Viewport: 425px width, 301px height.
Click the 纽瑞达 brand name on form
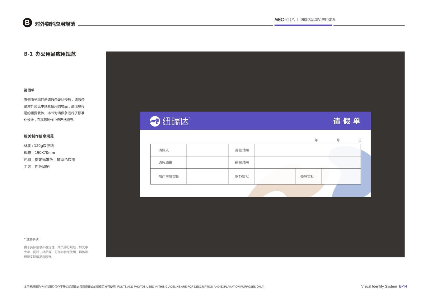click(176, 121)
